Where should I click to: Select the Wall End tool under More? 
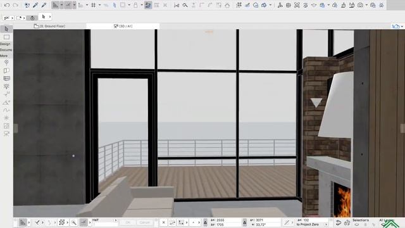point(6,70)
